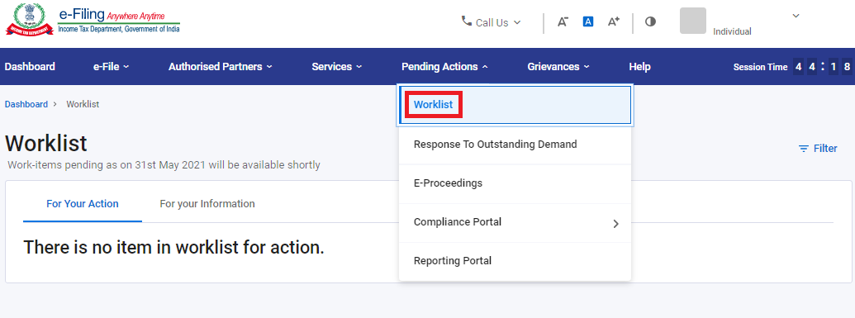This screenshot has width=855, height=318.
Task: Click the Individual user type label
Action: tap(732, 31)
